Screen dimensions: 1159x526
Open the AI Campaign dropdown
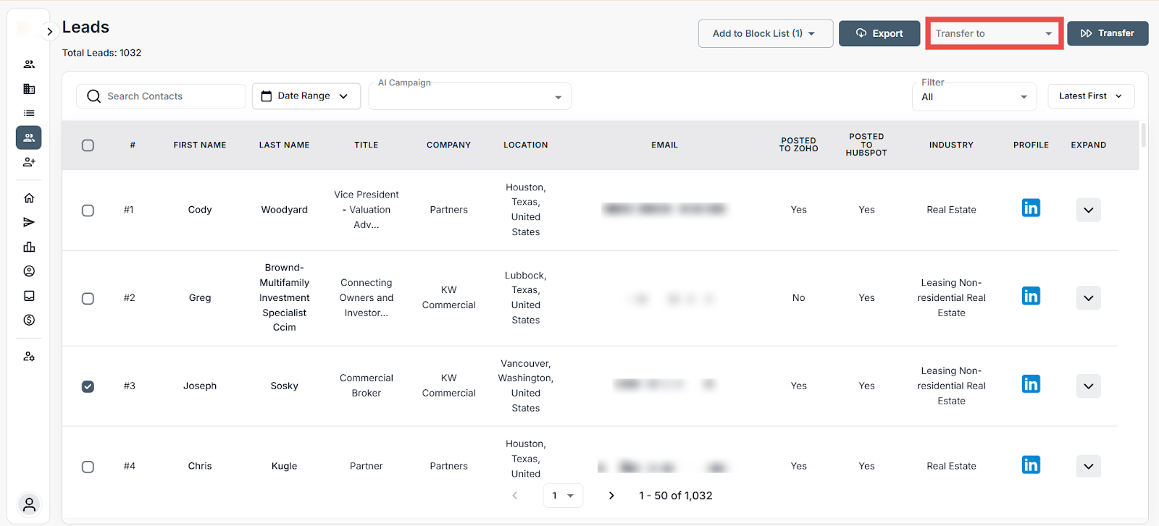[469, 97]
